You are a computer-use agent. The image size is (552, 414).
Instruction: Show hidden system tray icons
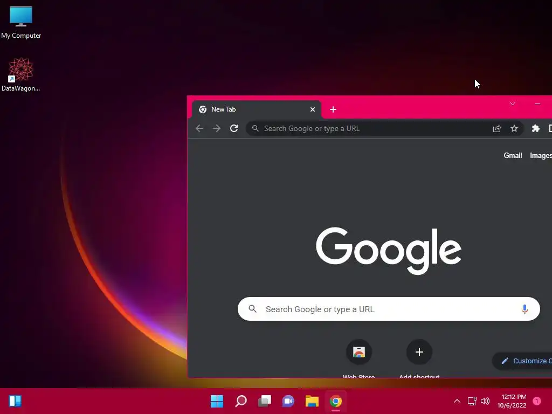457,401
